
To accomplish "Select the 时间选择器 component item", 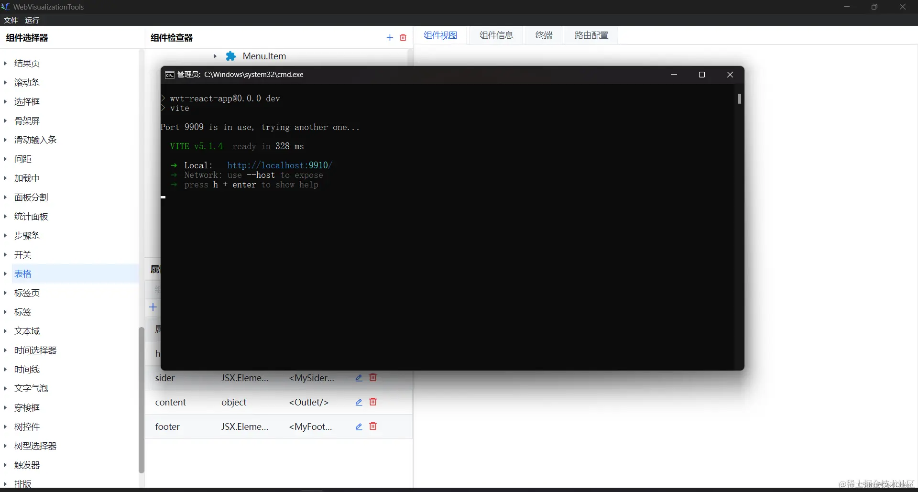I will [x=35, y=350].
